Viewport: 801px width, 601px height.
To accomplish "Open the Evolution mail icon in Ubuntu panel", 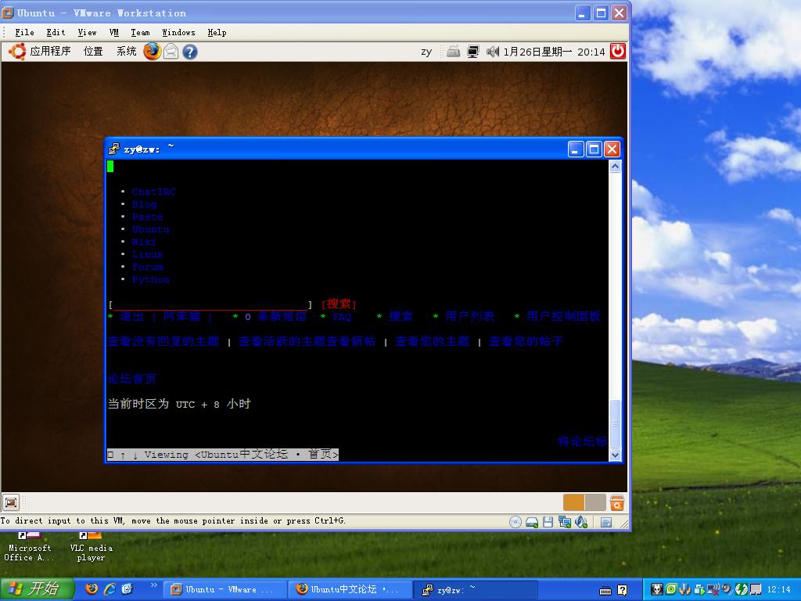I will pyautogui.click(x=171, y=52).
